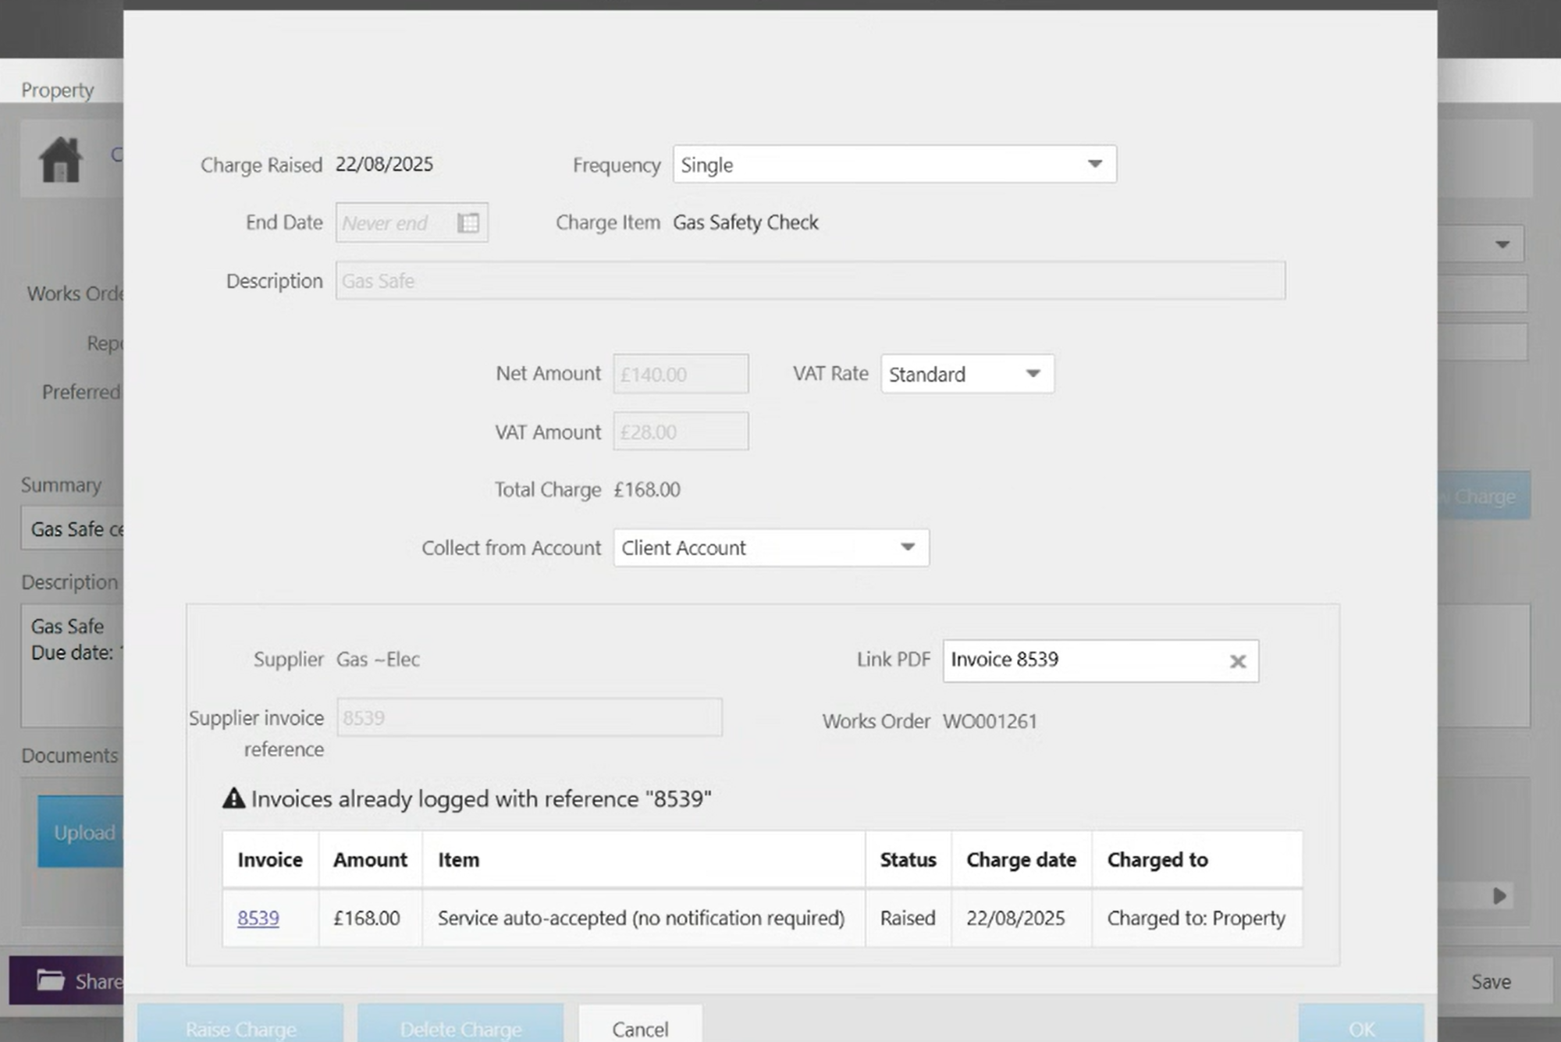Click the Amount column header

click(x=370, y=859)
